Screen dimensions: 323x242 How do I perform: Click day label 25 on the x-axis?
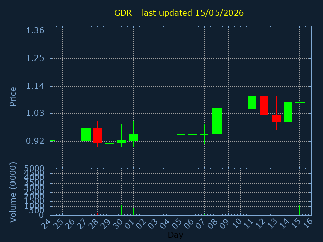click(58, 224)
